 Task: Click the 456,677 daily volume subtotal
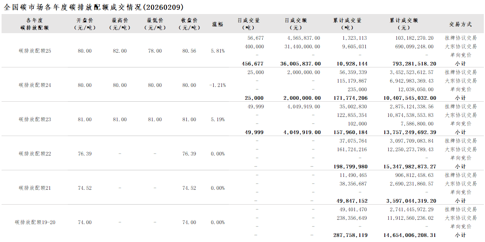(253, 64)
